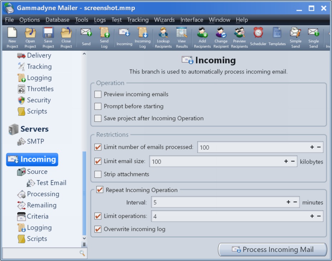
Task: Open the Incoming Log toolbar icon
Action: [x=143, y=37]
